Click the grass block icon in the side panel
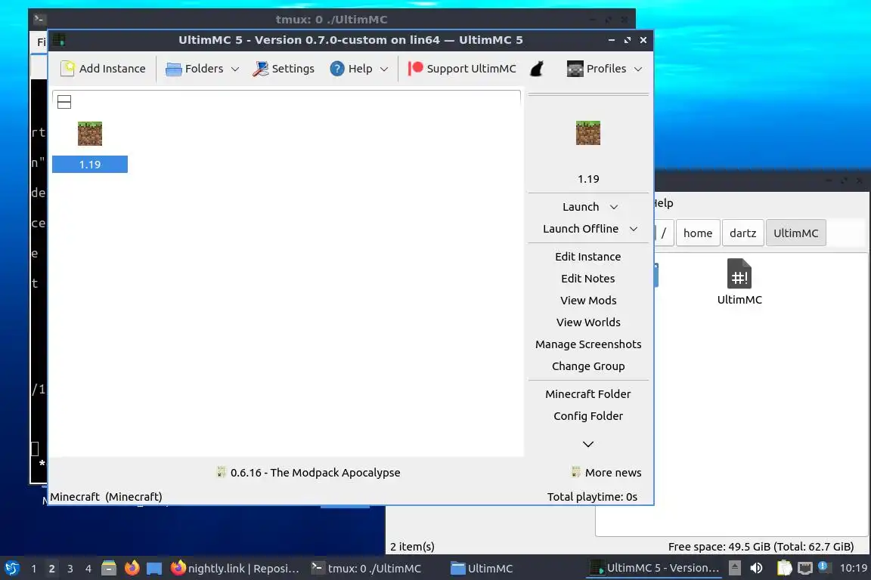The height and width of the screenshot is (580, 871). (587, 133)
